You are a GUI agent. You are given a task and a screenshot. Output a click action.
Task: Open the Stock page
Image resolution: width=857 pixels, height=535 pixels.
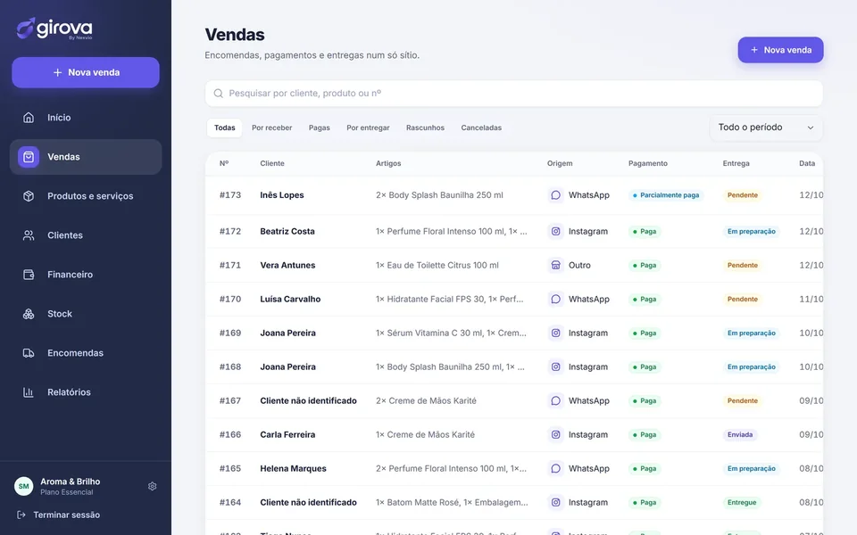[x=86, y=314]
